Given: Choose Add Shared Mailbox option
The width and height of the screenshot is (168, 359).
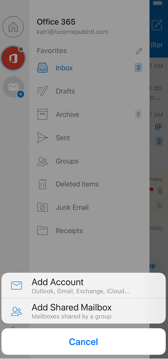Looking at the screenshot, I should (x=84, y=311).
